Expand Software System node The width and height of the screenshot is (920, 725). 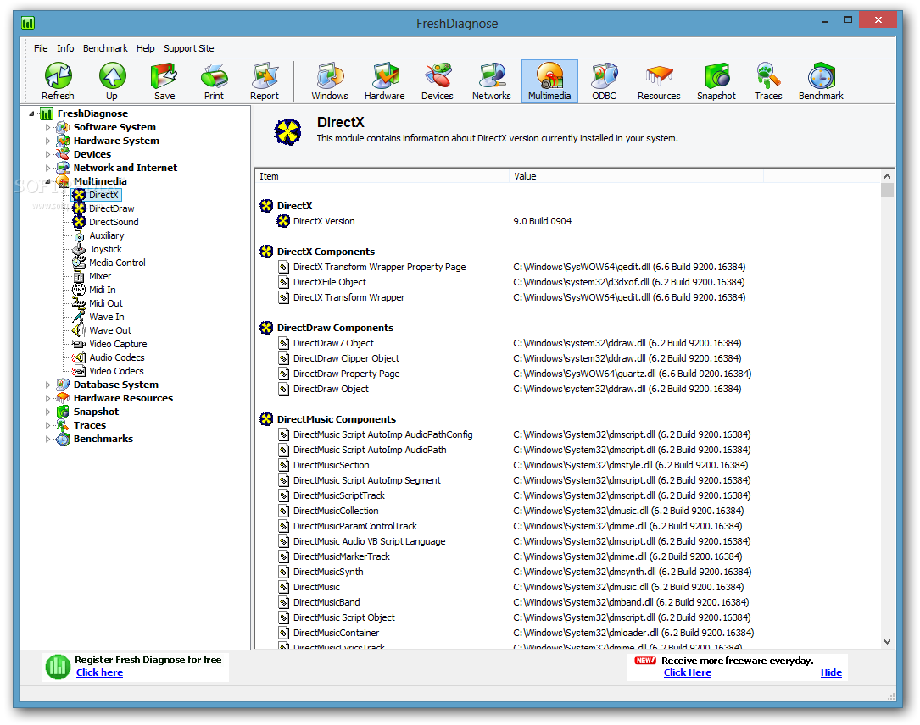coord(48,127)
